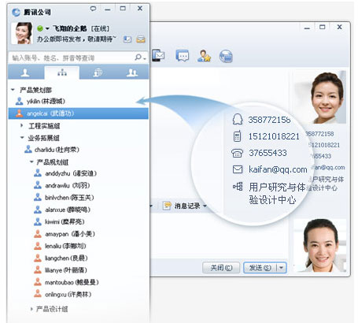Maximize the chat window
Image resolution: width=358 pixels, height=323 pixels.
click(323, 27)
